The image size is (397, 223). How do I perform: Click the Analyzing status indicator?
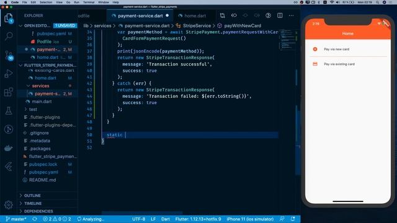tap(91, 219)
